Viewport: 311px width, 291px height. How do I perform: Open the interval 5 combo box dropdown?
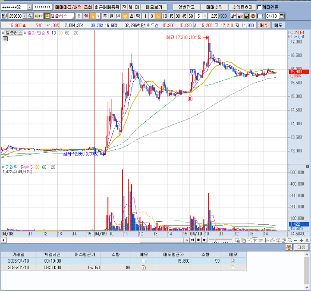click(x=205, y=16)
